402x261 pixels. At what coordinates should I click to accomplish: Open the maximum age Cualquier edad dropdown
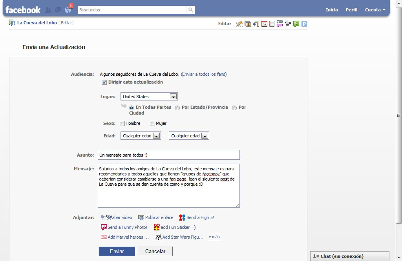(x=189, y=136)
